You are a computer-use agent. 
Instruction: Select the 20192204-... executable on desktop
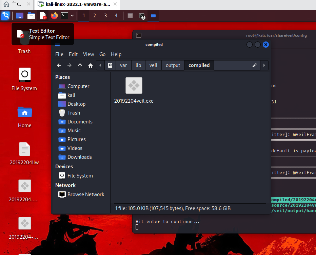point(25,223)
